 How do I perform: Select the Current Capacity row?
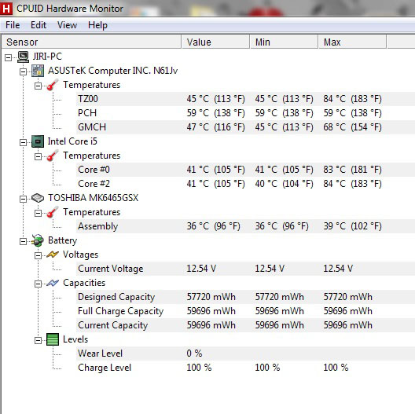(x=245, y=325)
